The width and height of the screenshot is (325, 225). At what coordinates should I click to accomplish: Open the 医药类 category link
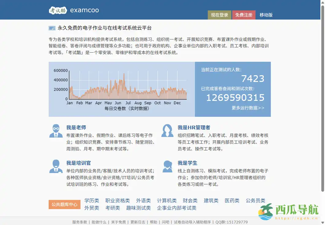tap(232, 200)
